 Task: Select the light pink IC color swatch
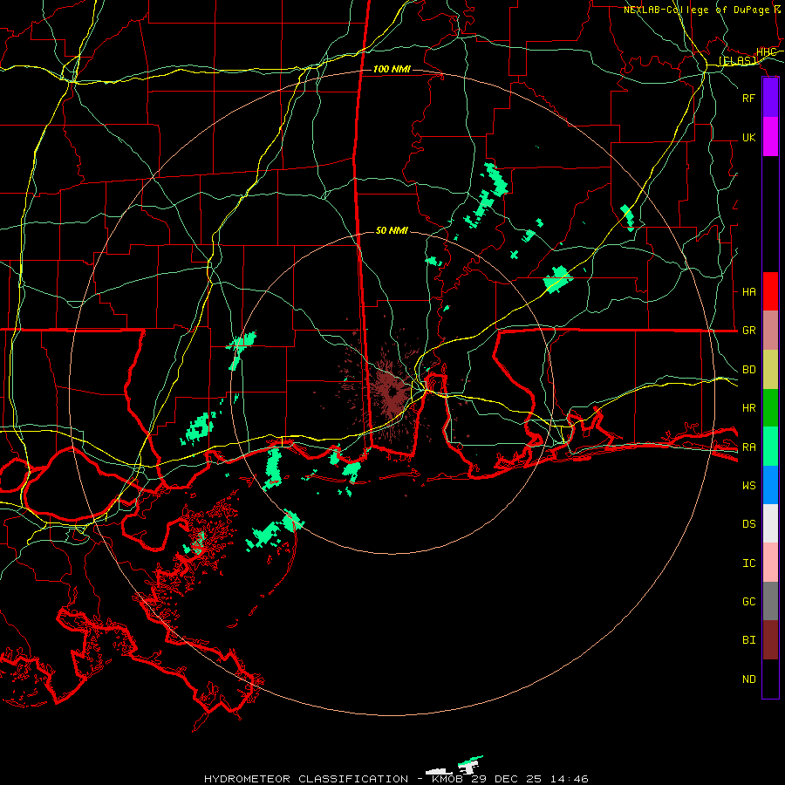(x=770, y=563)
